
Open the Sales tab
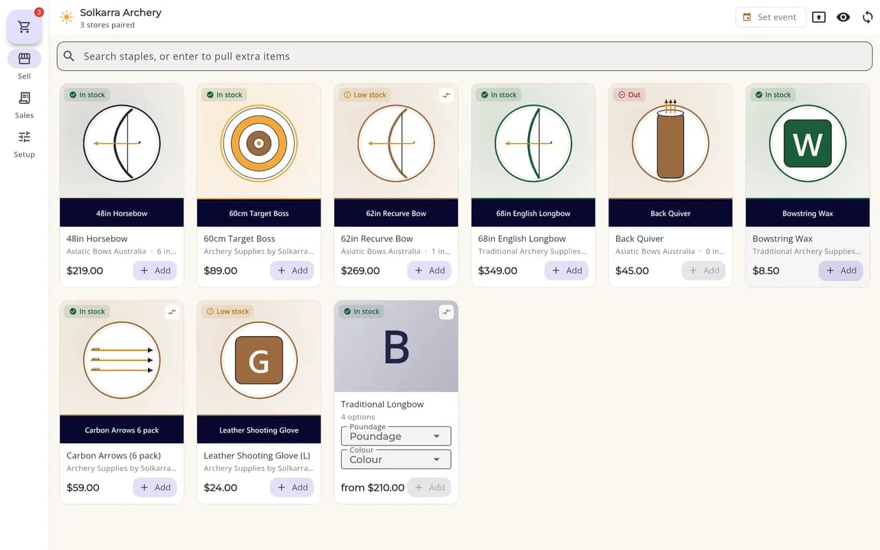pos(24,104)
